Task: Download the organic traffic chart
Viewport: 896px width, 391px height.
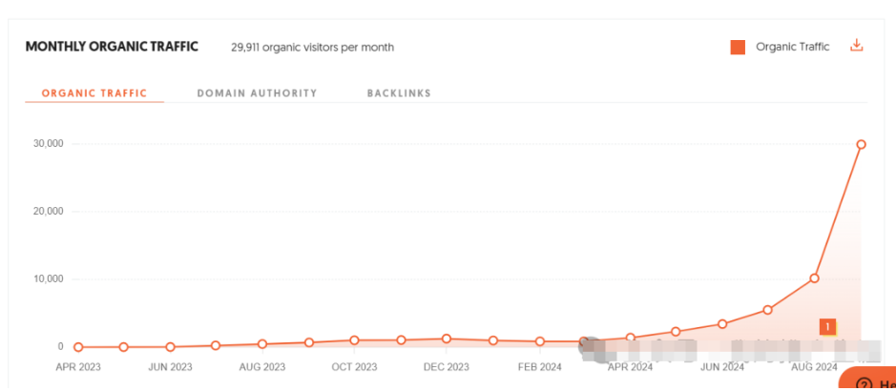Action: point(856,46)
